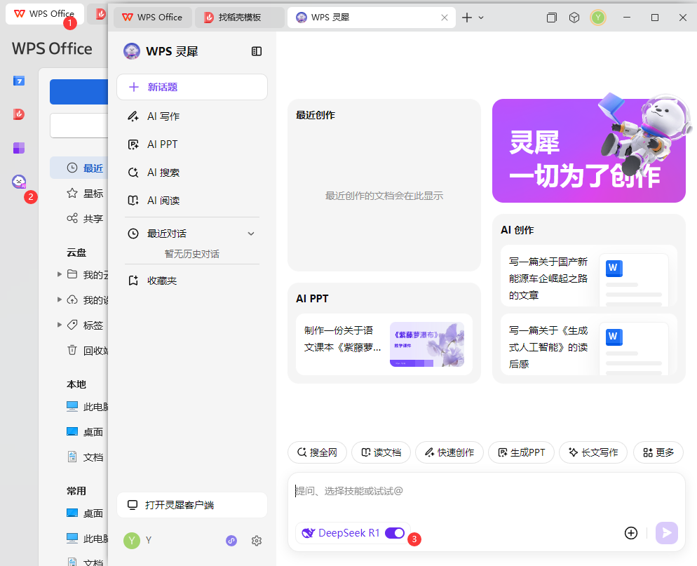Click the purple apps icon in back window sidebar
Image resolution: width=697 pixels, height=566 pixels.
(19, 147)
